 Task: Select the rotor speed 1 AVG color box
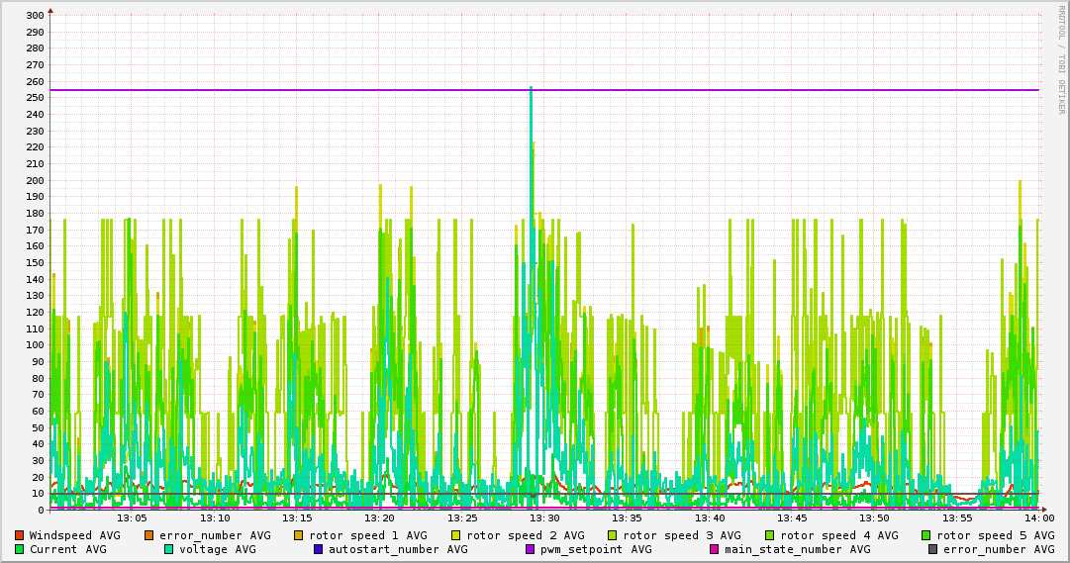pos(299,535)
